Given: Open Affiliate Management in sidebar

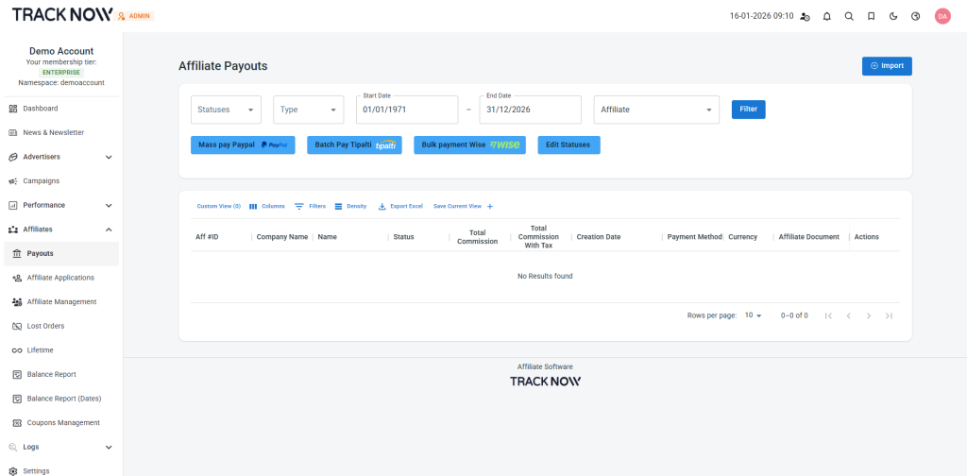Looking at the screenshot, I should pos(61,302).
